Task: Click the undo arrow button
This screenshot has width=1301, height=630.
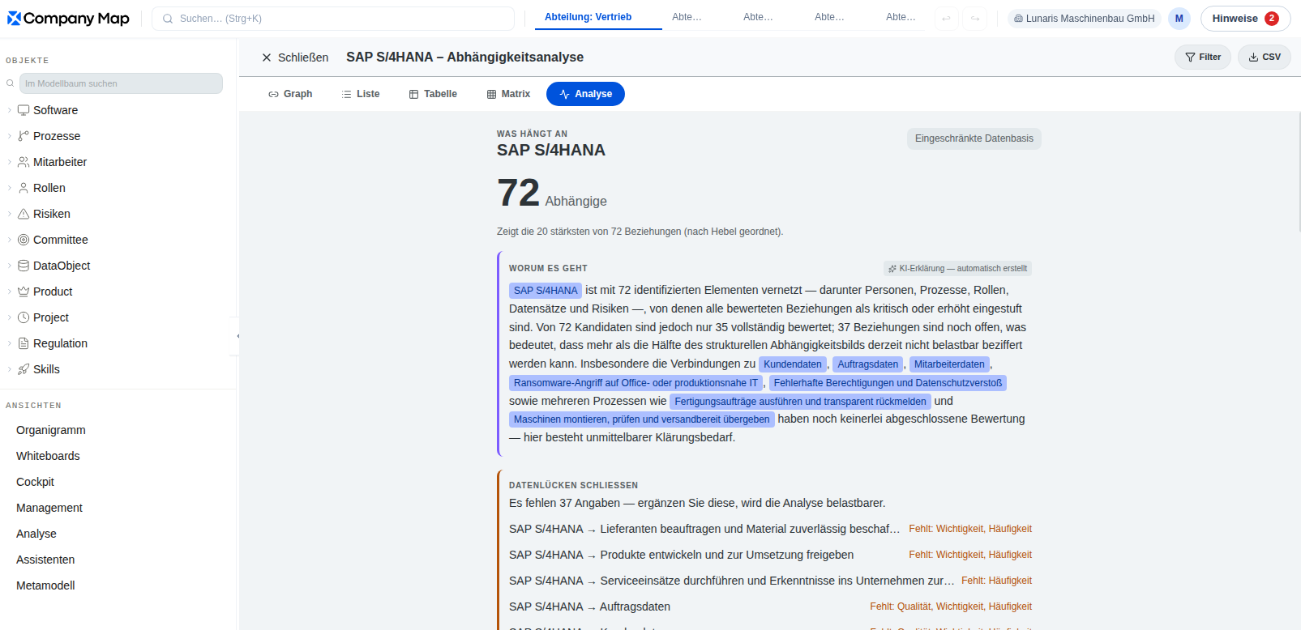Action: [x=946, y=19]
